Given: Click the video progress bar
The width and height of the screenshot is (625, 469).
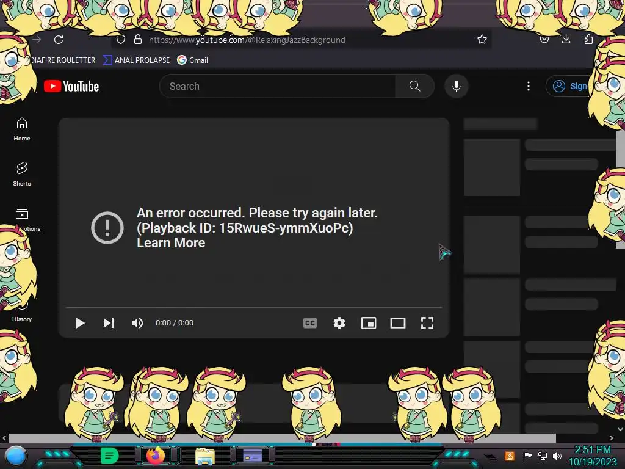Looking at the screenshot, I should 254,308.
